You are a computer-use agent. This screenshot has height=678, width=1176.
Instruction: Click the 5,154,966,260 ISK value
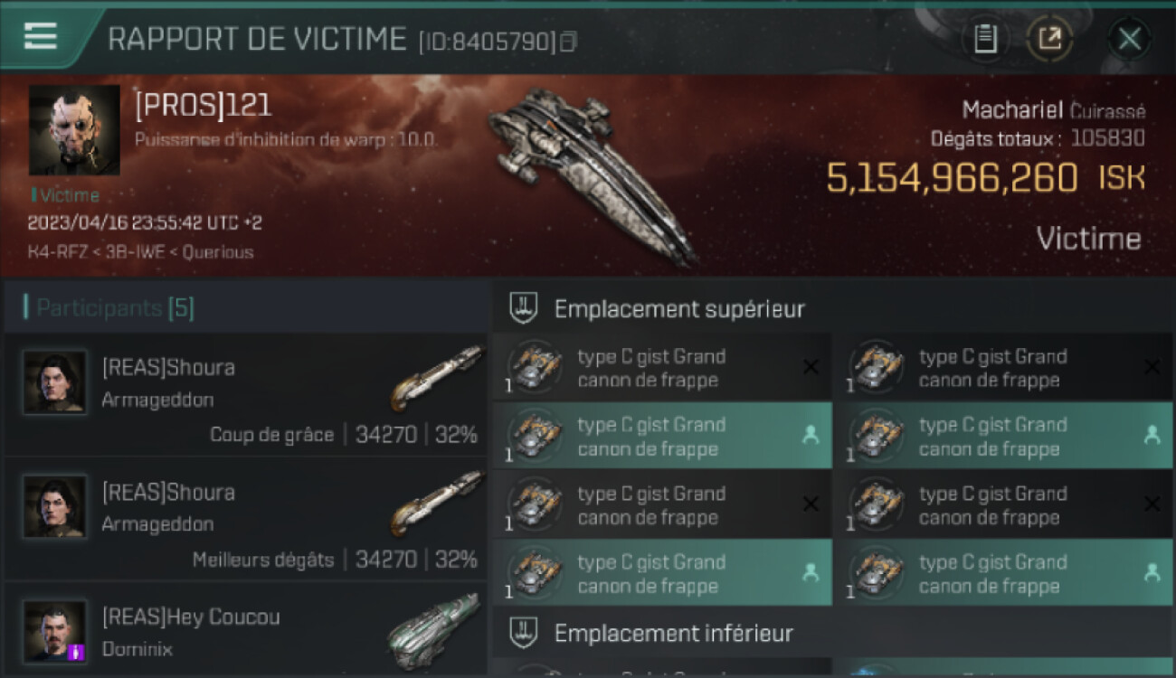[986, 178]
